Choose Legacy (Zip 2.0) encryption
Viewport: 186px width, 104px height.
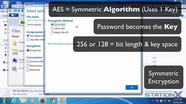tap(52, 32)
